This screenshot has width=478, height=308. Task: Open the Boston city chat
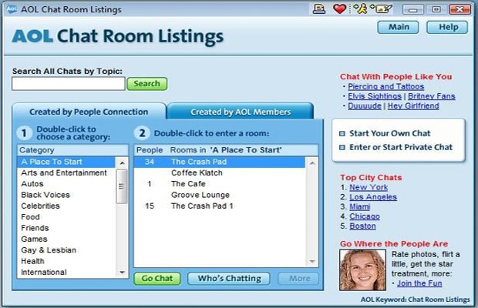[x=362, y=226]
